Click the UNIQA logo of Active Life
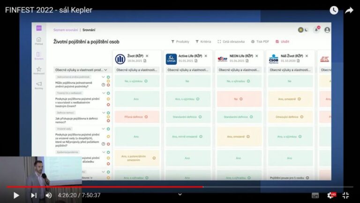This screenshot has width=360, height=203. (x=171, y=59)
